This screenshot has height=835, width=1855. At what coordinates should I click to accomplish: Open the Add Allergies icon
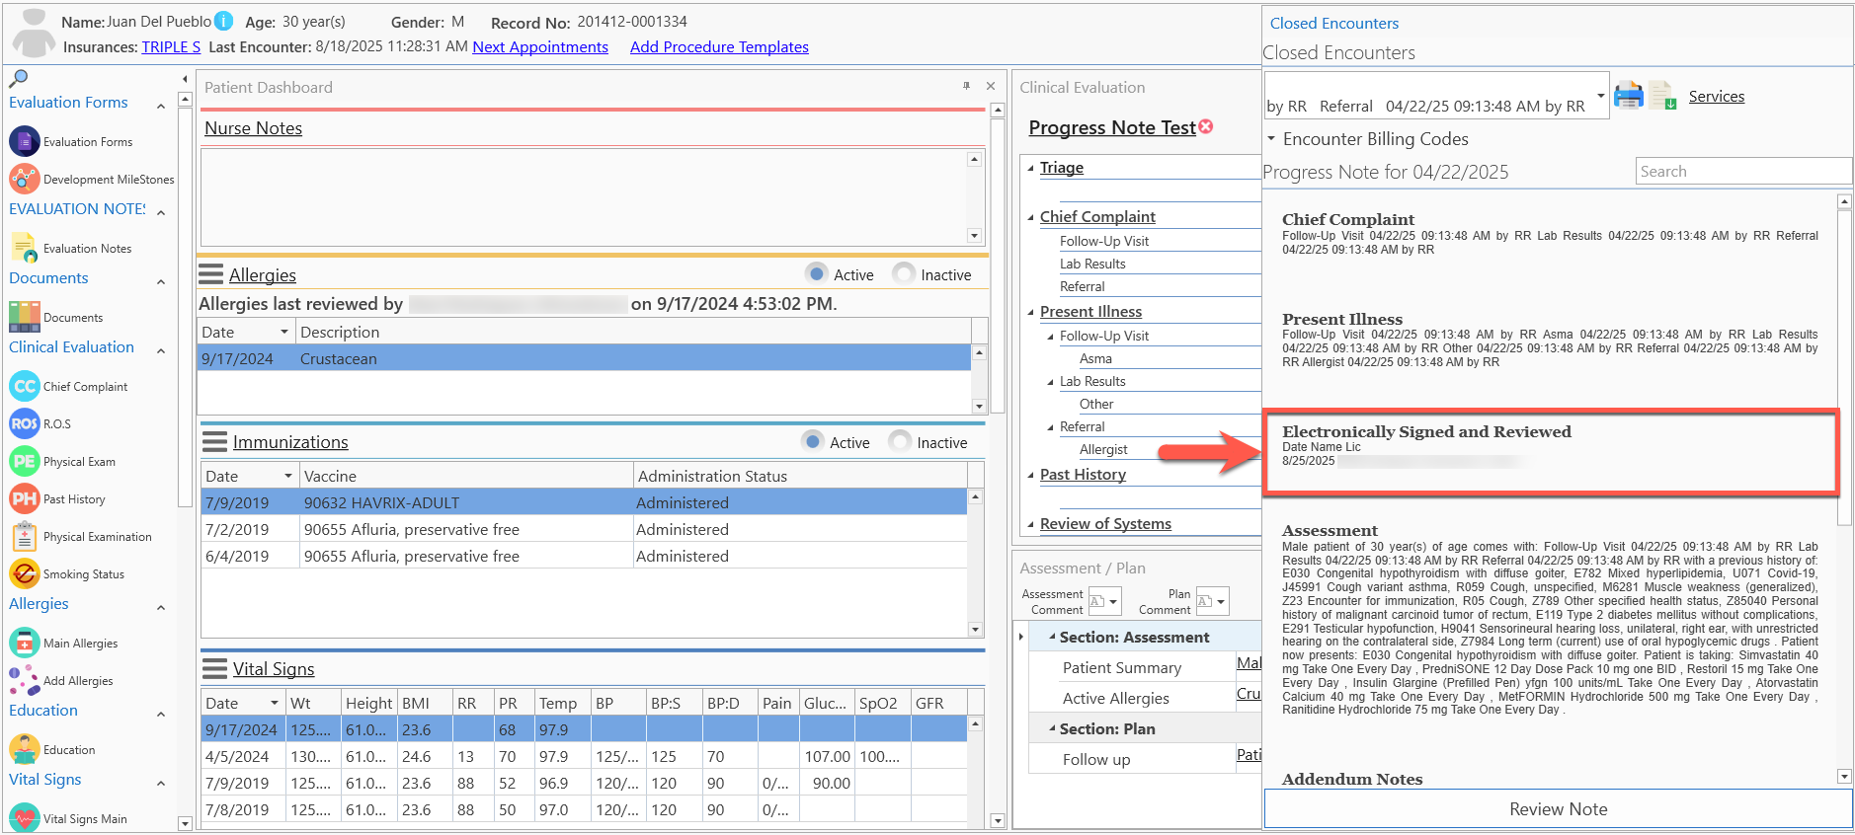point(24,680)
